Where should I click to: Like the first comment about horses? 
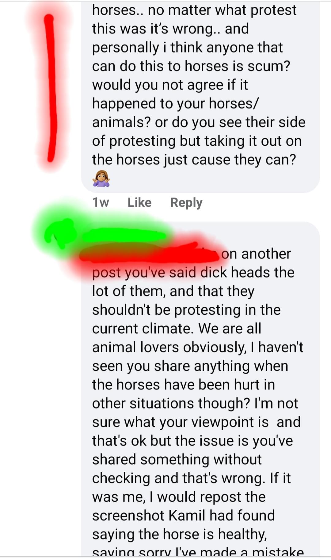coord(139,202)
